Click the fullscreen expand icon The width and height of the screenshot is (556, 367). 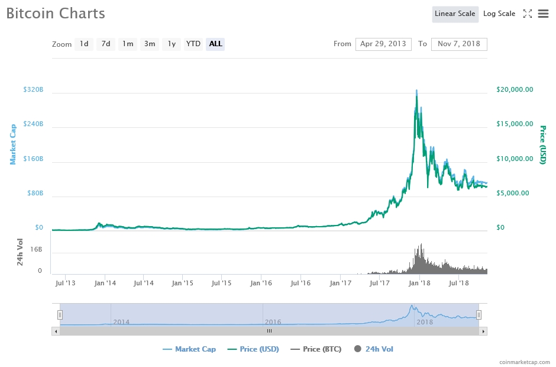(x=528, y=14)
